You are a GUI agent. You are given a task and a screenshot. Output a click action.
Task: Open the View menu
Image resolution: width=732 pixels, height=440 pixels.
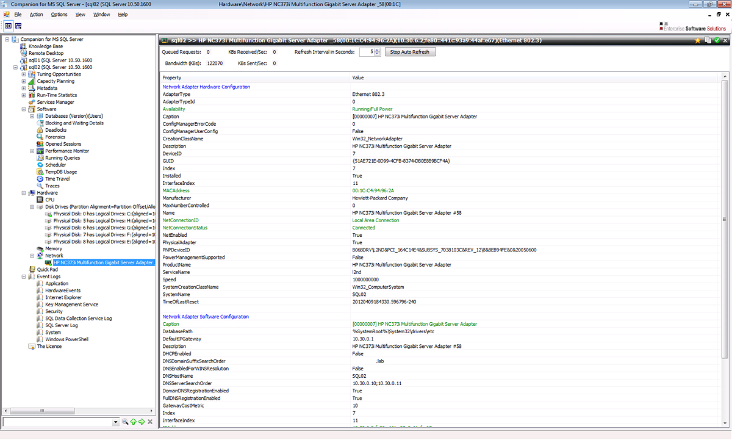pos(80,15)
